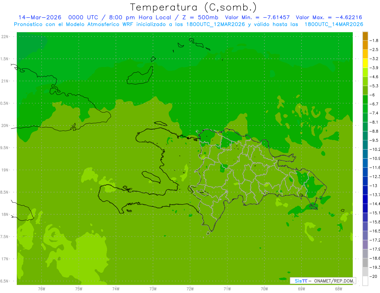The width and height of the screenshot is (380, 293).
Task: Click the '72W' longitude label
Action: [190, 289]
